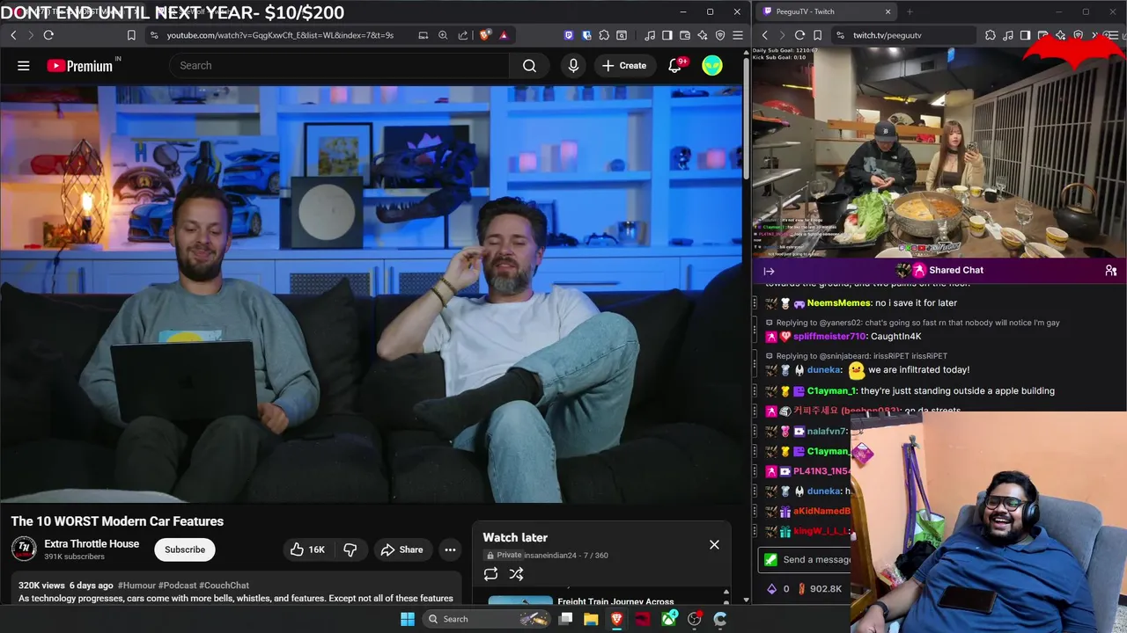Share the YouTube page from address bar
The image size is (1127, 633).
(x=462, y=35)
